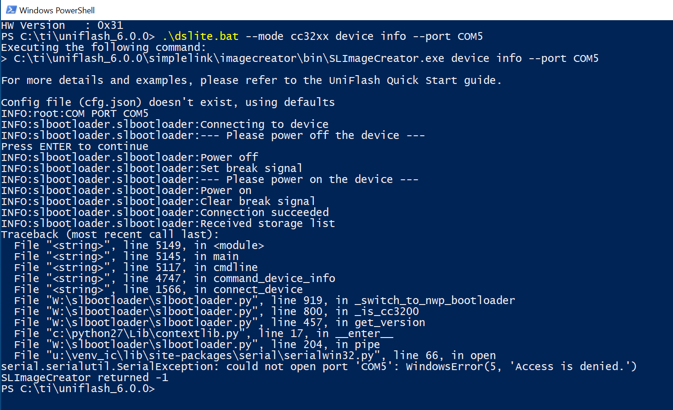Click the yellow .\dslite.bat command text
The width and height of the screenshot is (673, 410).
[x=200, y=36]
